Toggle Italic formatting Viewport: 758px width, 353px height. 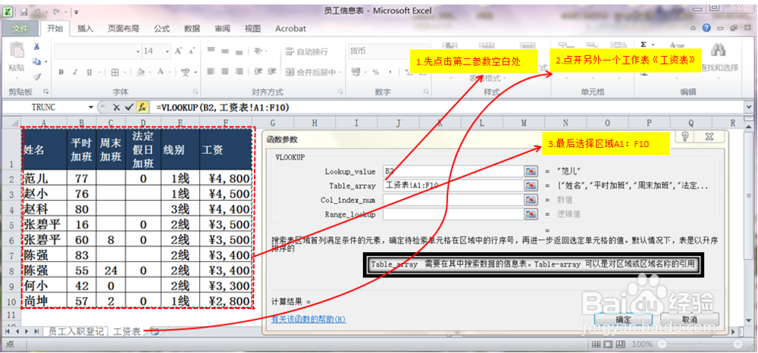(x=75, y=73)
